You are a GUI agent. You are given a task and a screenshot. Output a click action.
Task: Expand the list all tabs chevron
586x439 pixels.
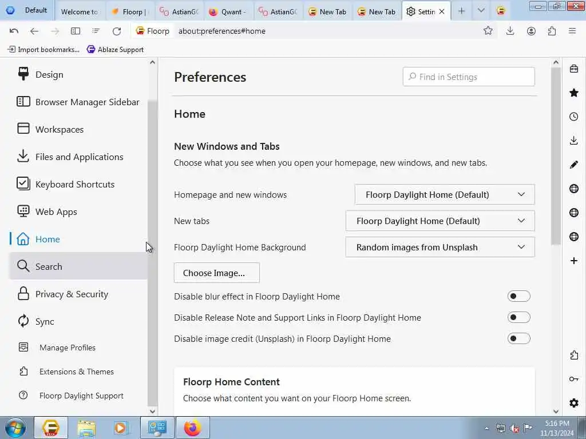tap(481, 11)
